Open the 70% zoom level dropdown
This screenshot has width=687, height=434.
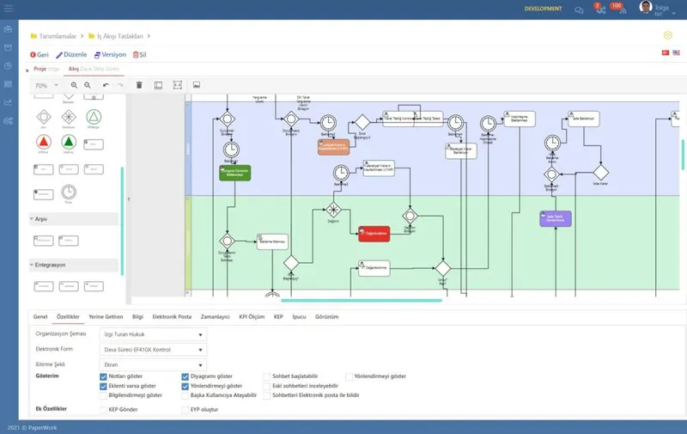point(46,85)
